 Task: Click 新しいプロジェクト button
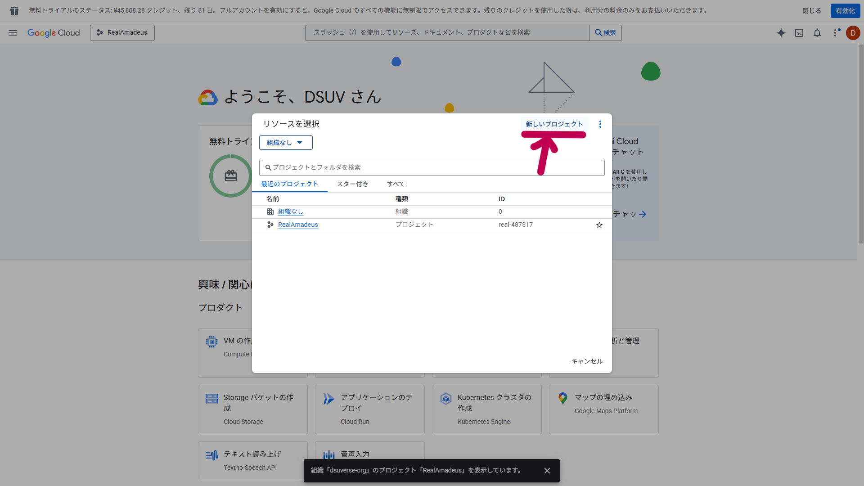[x=554, y=124]
